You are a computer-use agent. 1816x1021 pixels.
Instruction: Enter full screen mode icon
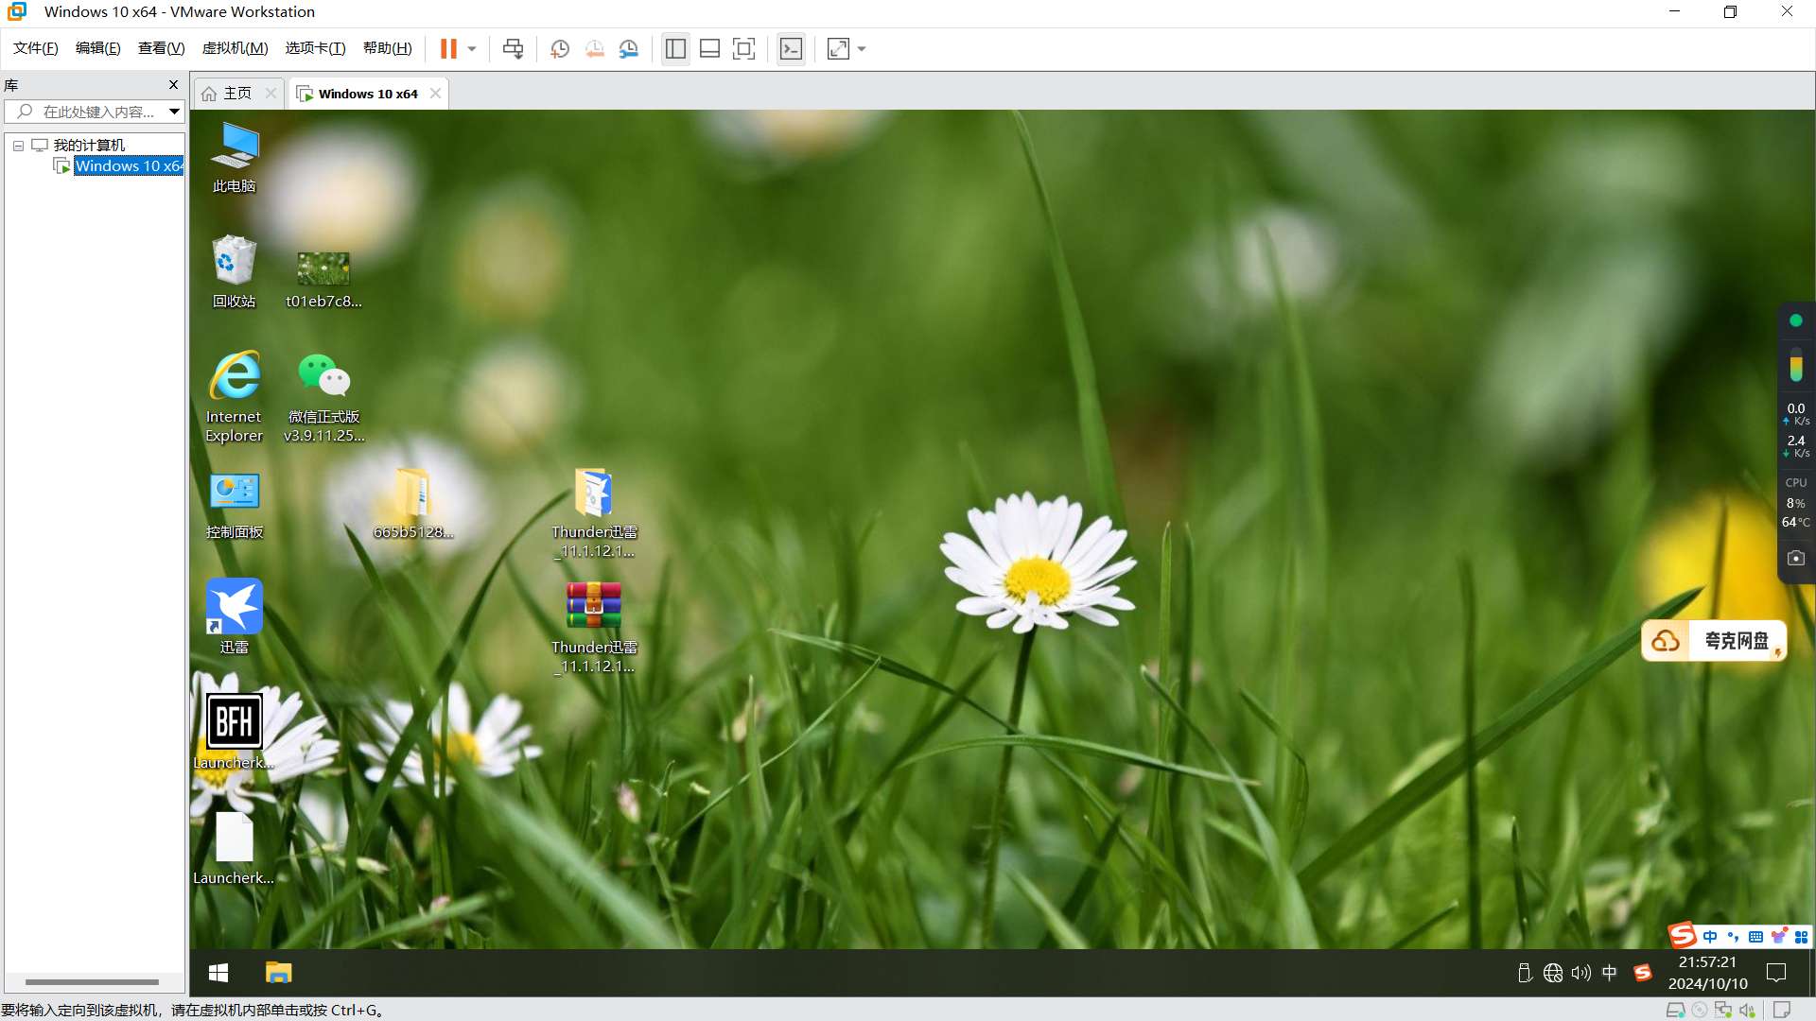[x=744, y=49]
